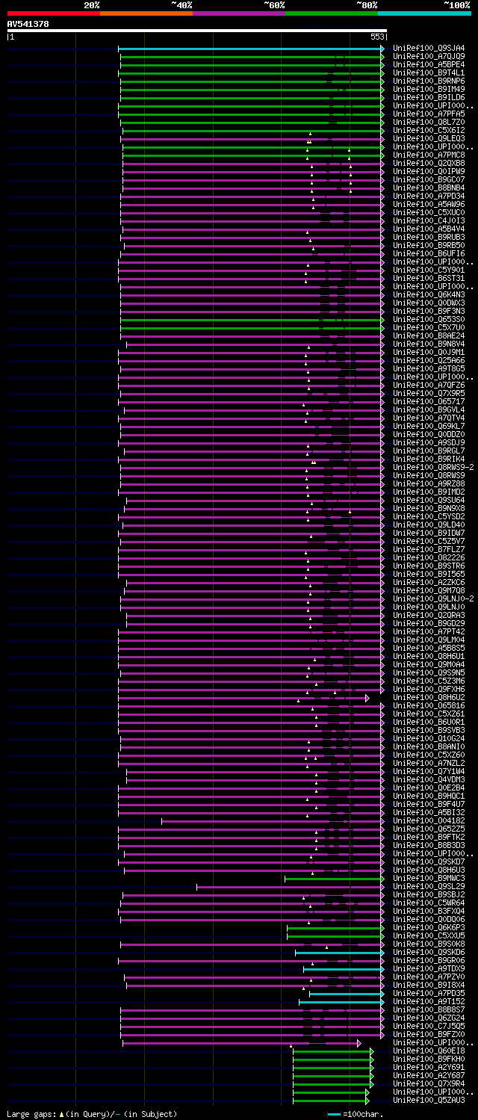Select the UniRef100_A9T152 label

click(x=429, y=1001)
